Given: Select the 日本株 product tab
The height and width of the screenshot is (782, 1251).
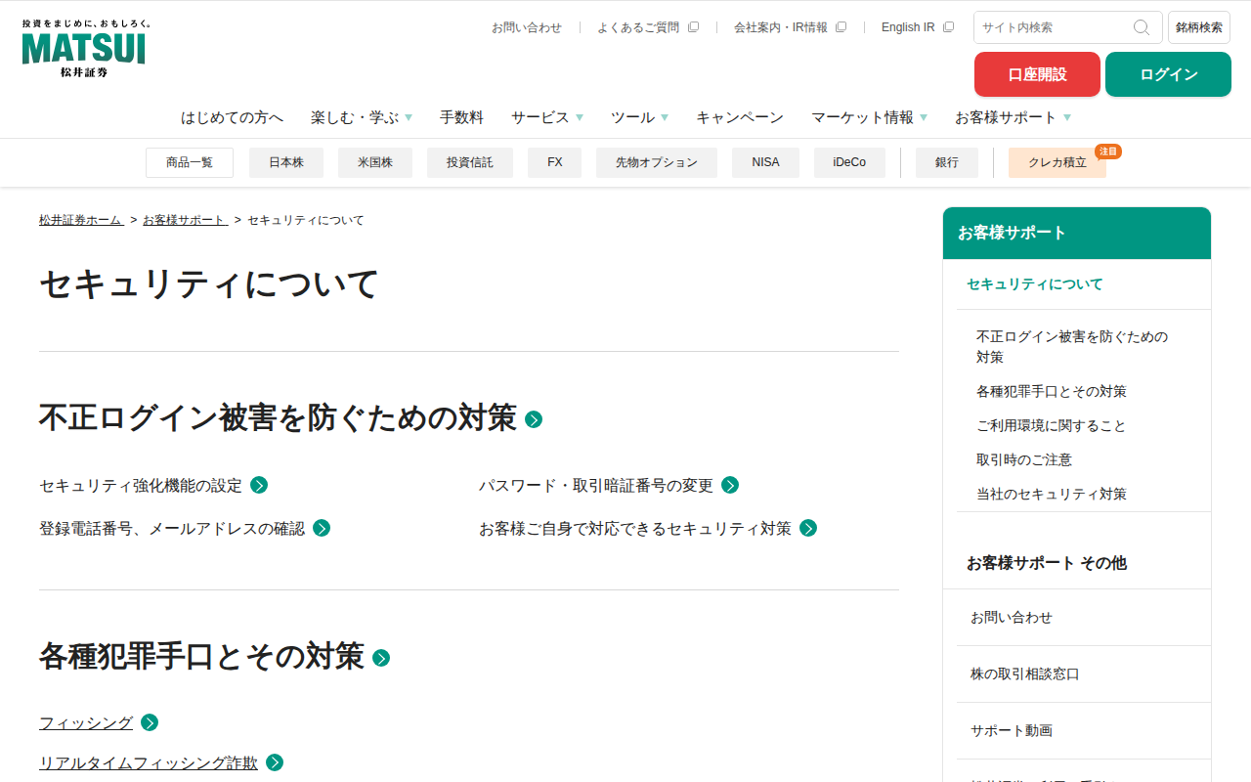Looking at the screenshot, I should coord(286,162).
